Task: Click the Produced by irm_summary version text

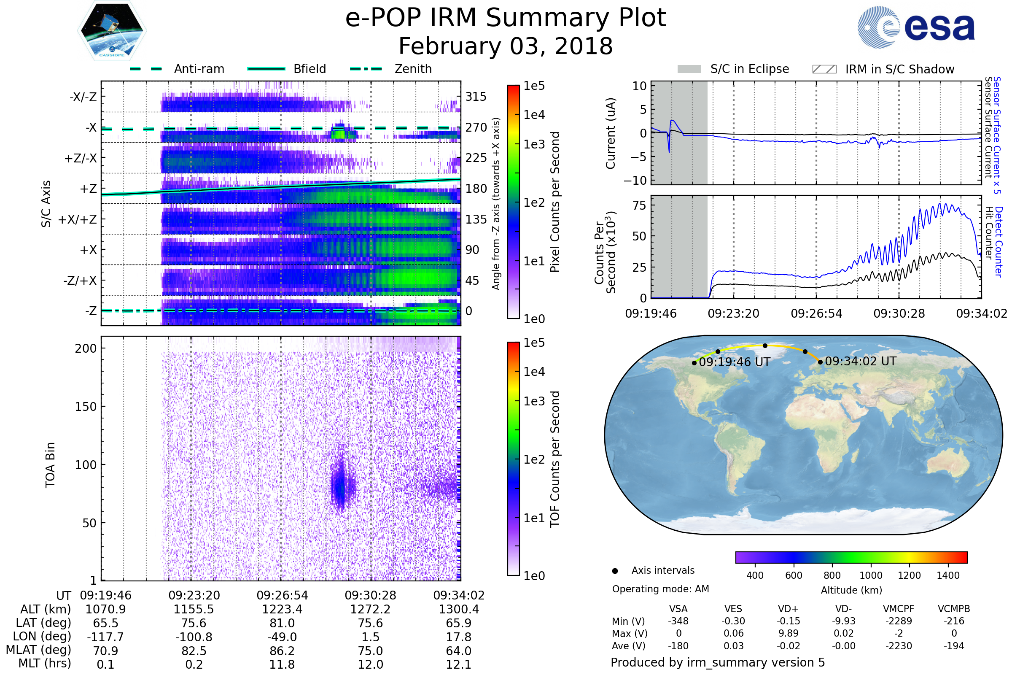Action: (717, 662)
